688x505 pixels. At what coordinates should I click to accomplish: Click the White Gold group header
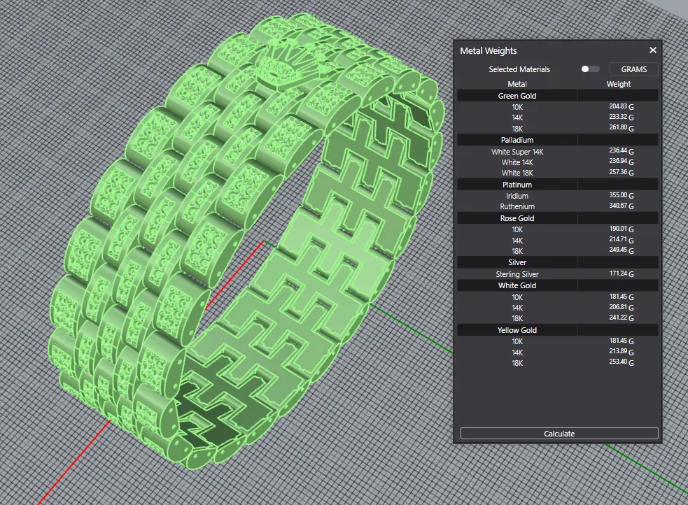click(x=517, y=285)
